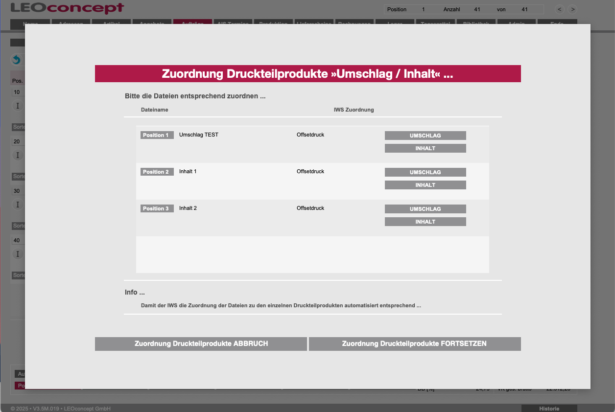Go to next record with > arrow
Screen dimensions: 615x412
[x=572, y=9]
